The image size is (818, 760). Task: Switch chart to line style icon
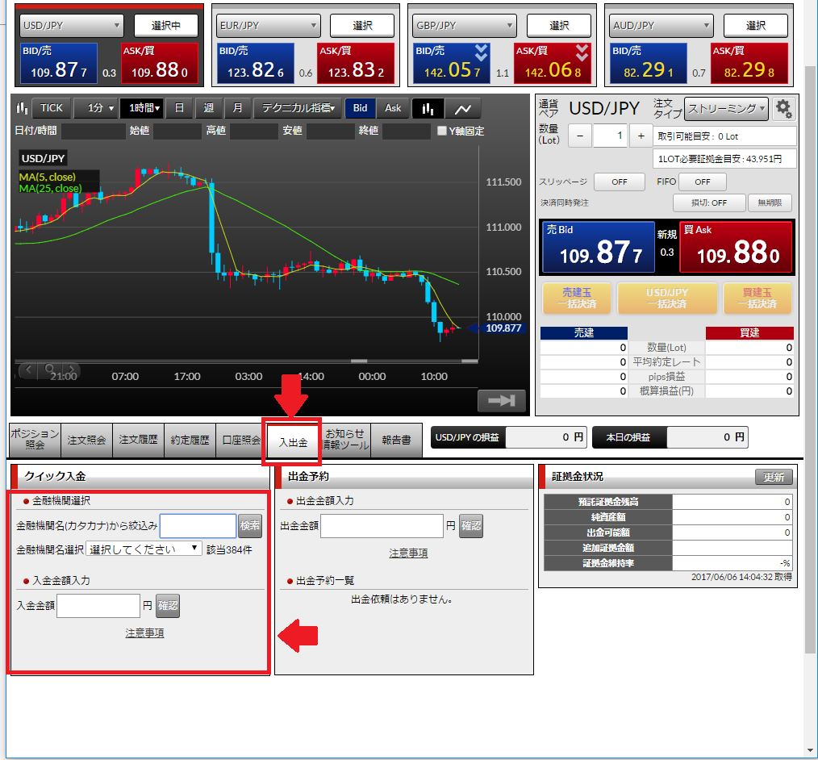pyautogui.click(x=463, y=108)
